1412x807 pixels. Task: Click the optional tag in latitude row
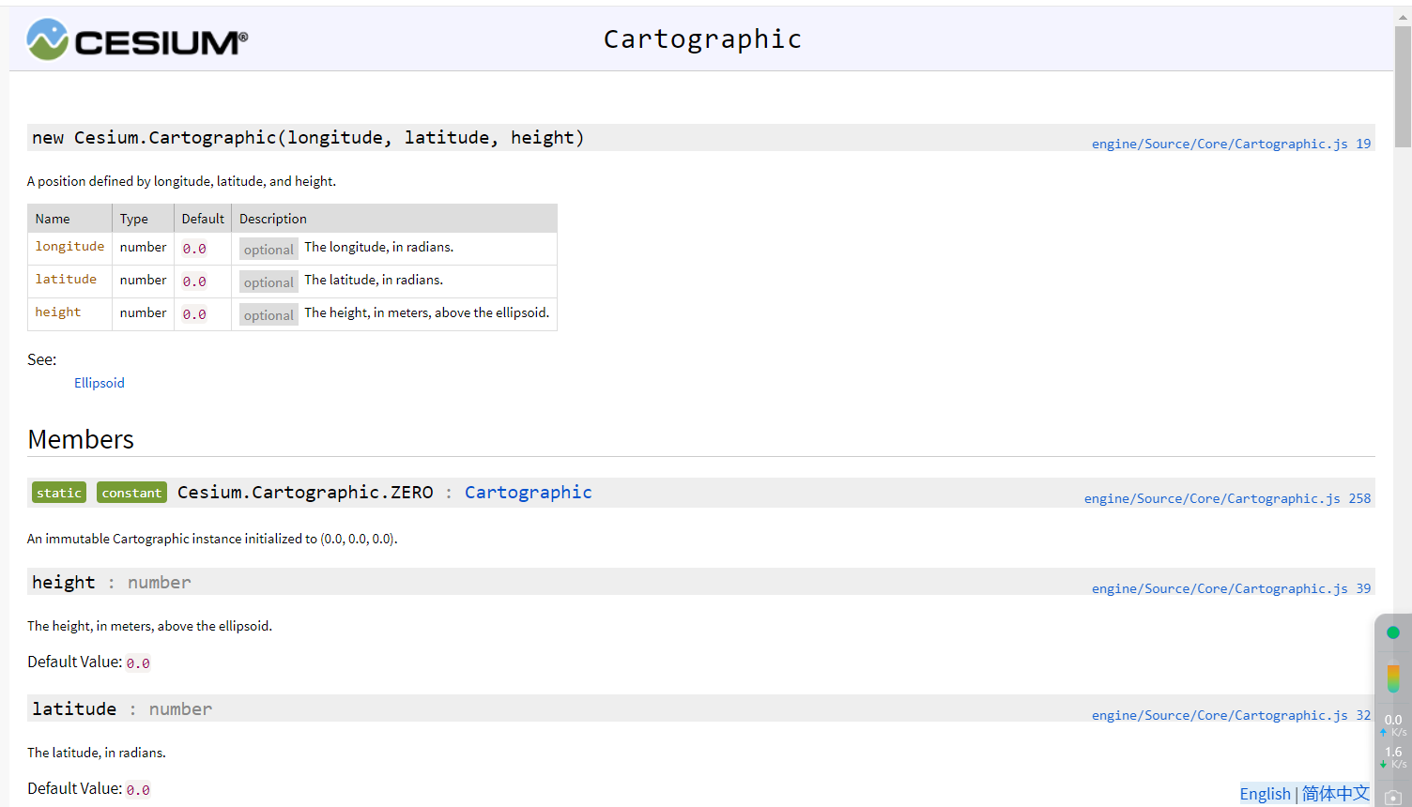click(x=269, y=282)
